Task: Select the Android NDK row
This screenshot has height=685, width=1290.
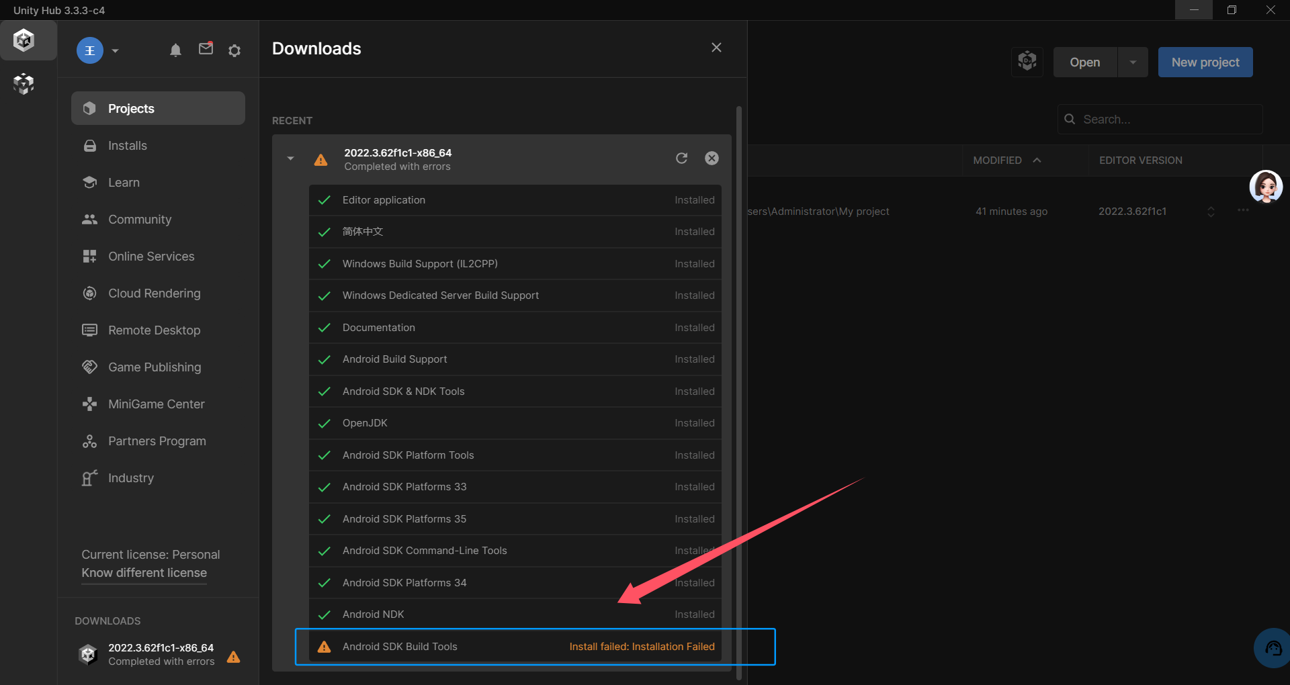Action: click(x=515, y=614)
